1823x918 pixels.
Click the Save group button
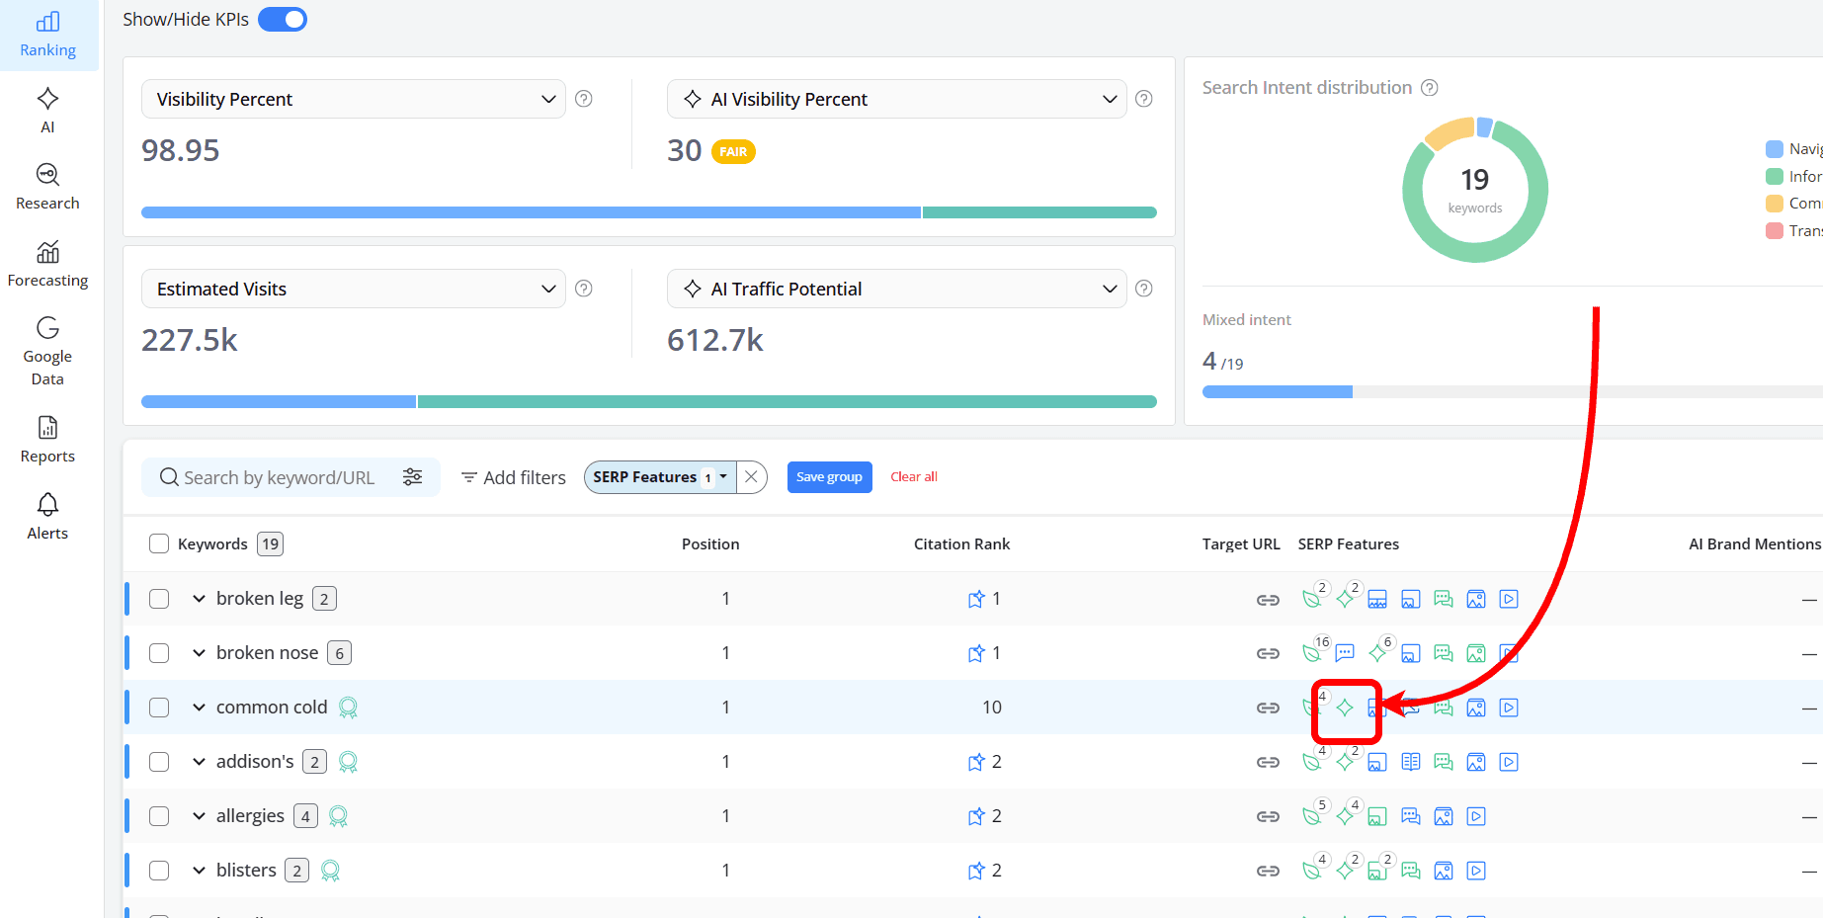[x=829, y=476]
